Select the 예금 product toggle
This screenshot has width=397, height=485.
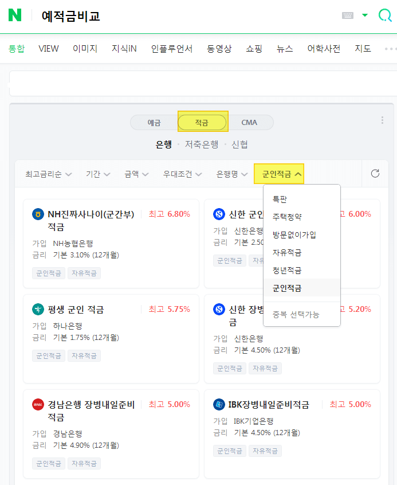(x=154, y=123)
